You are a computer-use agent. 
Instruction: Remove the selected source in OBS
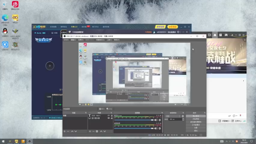[x=93, y=131]
